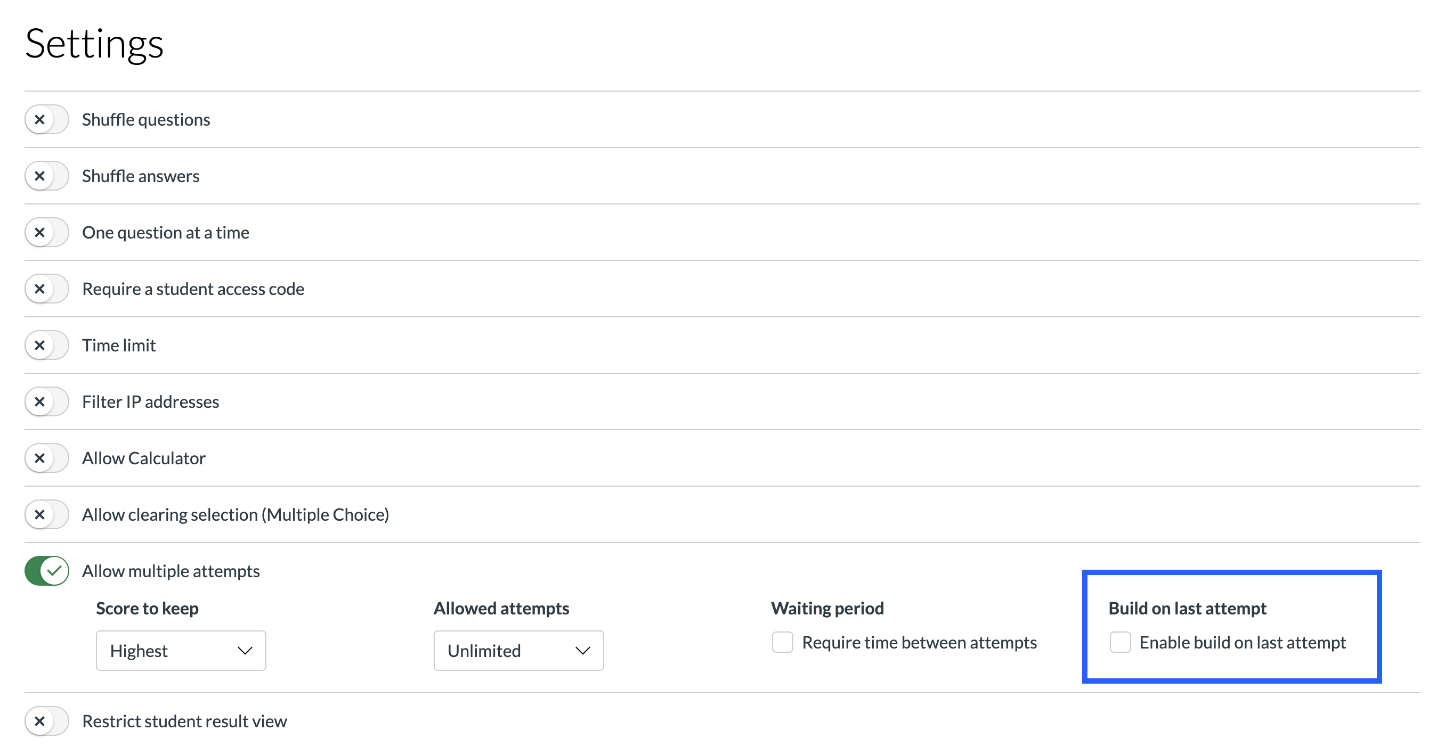Screen dimensions: 1445x755
Task: Enable One question at a time
Action: pos(46,233)
